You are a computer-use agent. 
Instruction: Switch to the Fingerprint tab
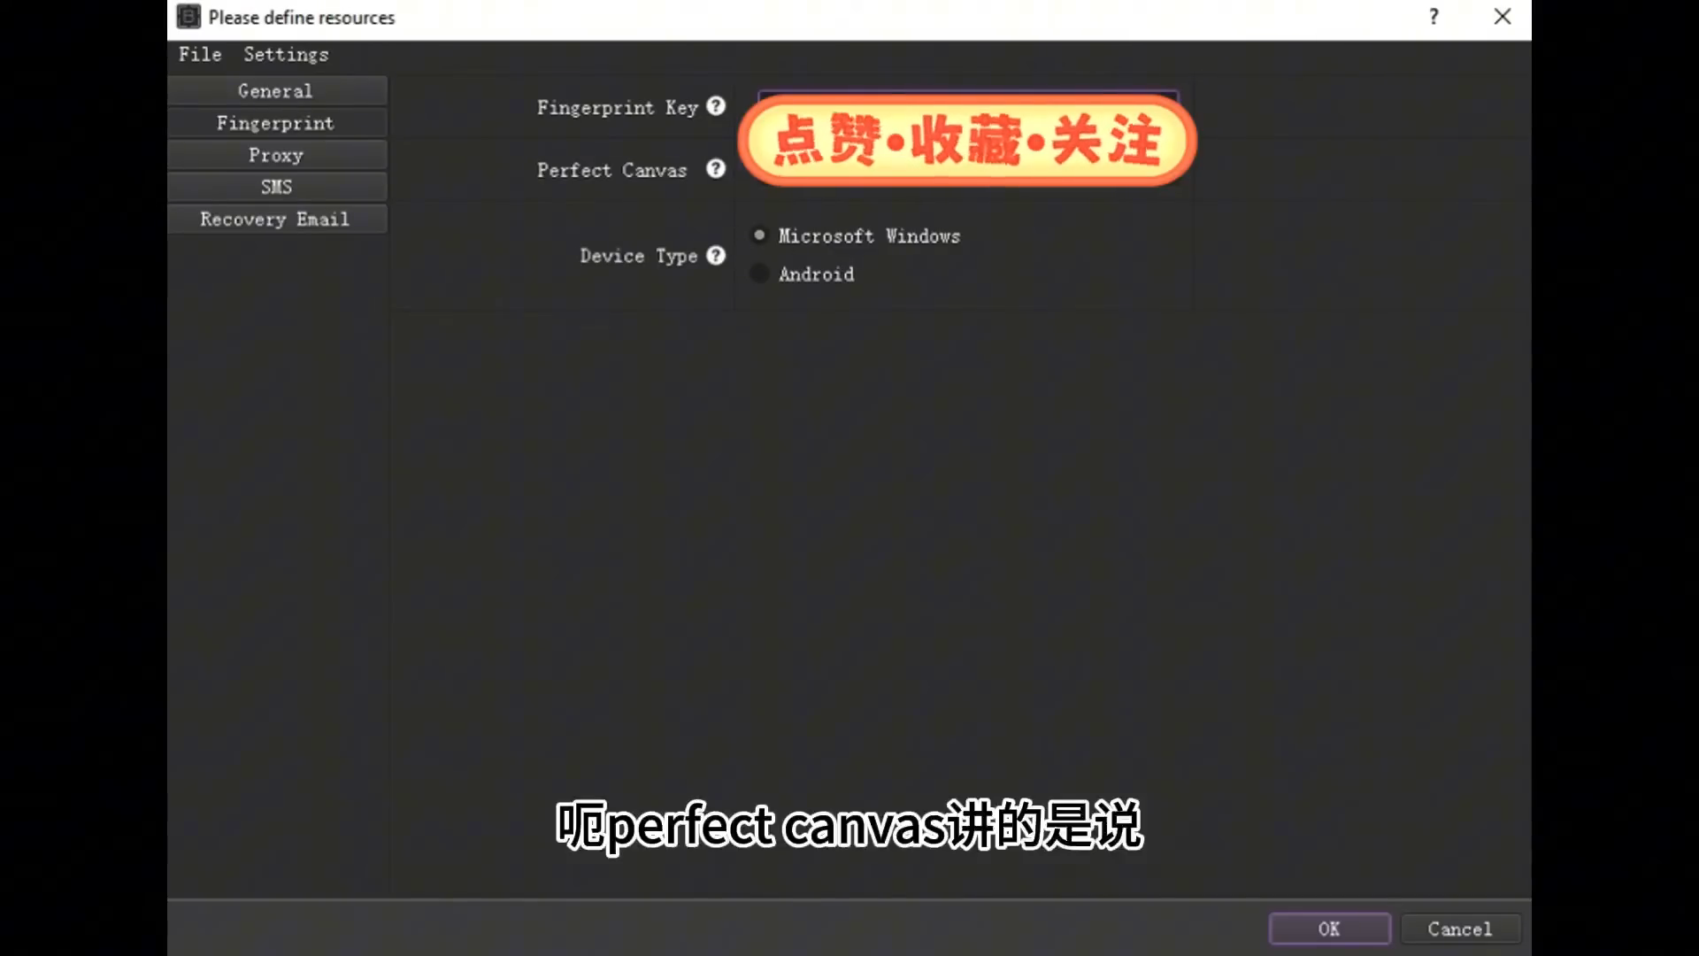[x=277, y=123]
